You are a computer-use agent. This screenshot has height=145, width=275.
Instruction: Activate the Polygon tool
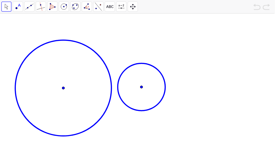pyautogui.click(x=52, y=7)
